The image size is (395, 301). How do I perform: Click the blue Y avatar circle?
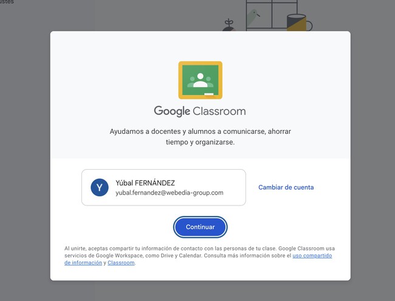pyautogui.click(x=100, y=187)
